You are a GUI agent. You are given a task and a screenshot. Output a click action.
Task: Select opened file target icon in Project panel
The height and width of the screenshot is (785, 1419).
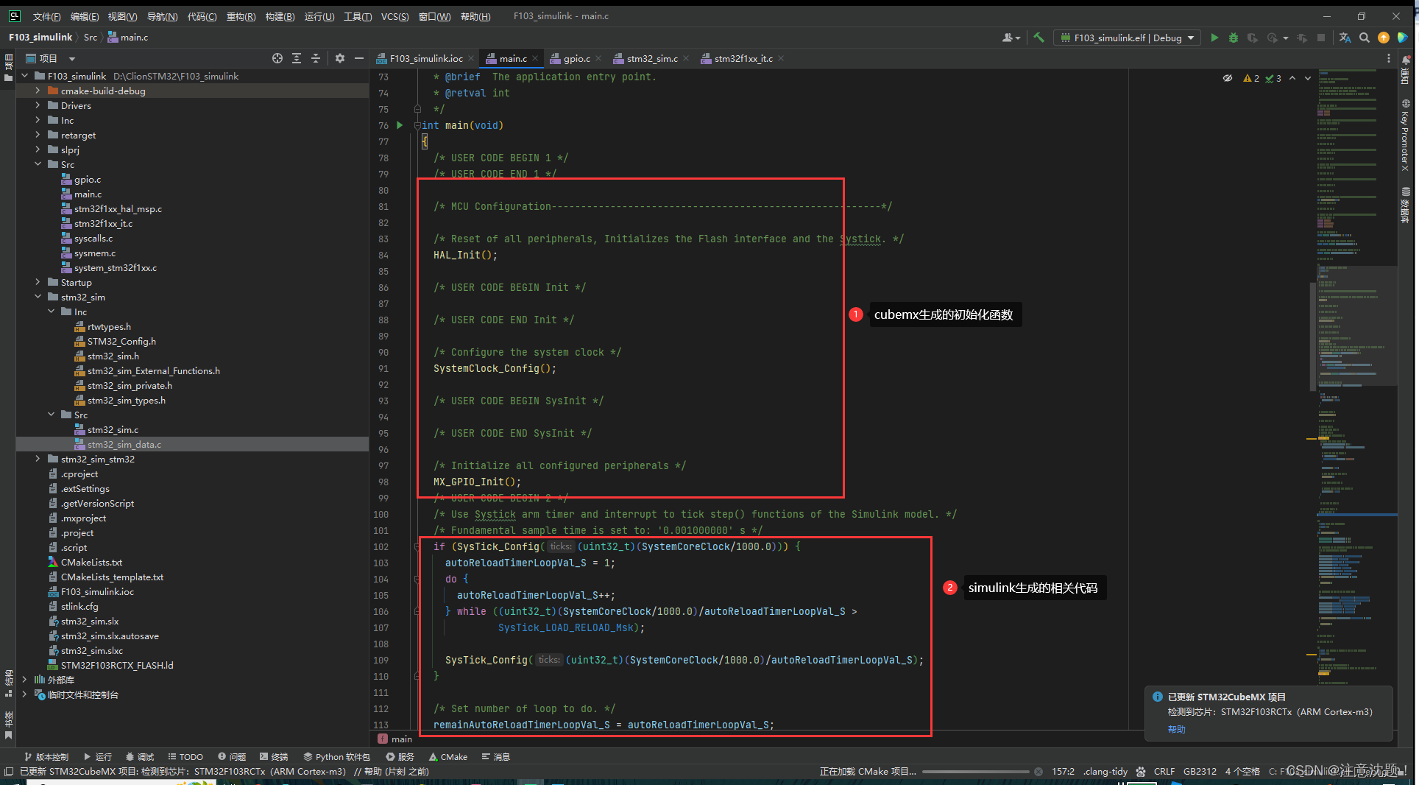pyautogui.click(x=277, y=58)
